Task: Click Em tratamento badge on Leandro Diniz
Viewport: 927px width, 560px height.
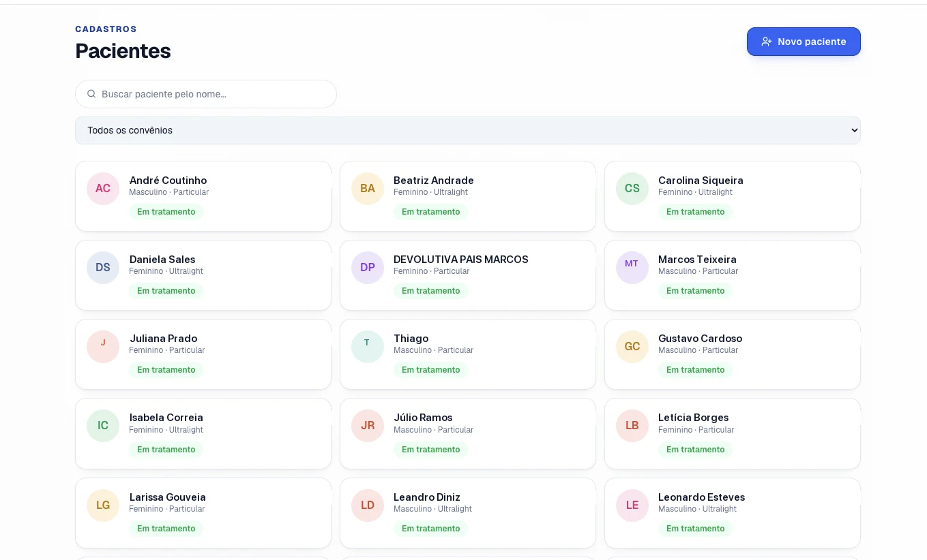Action: (x=431, y=529)
